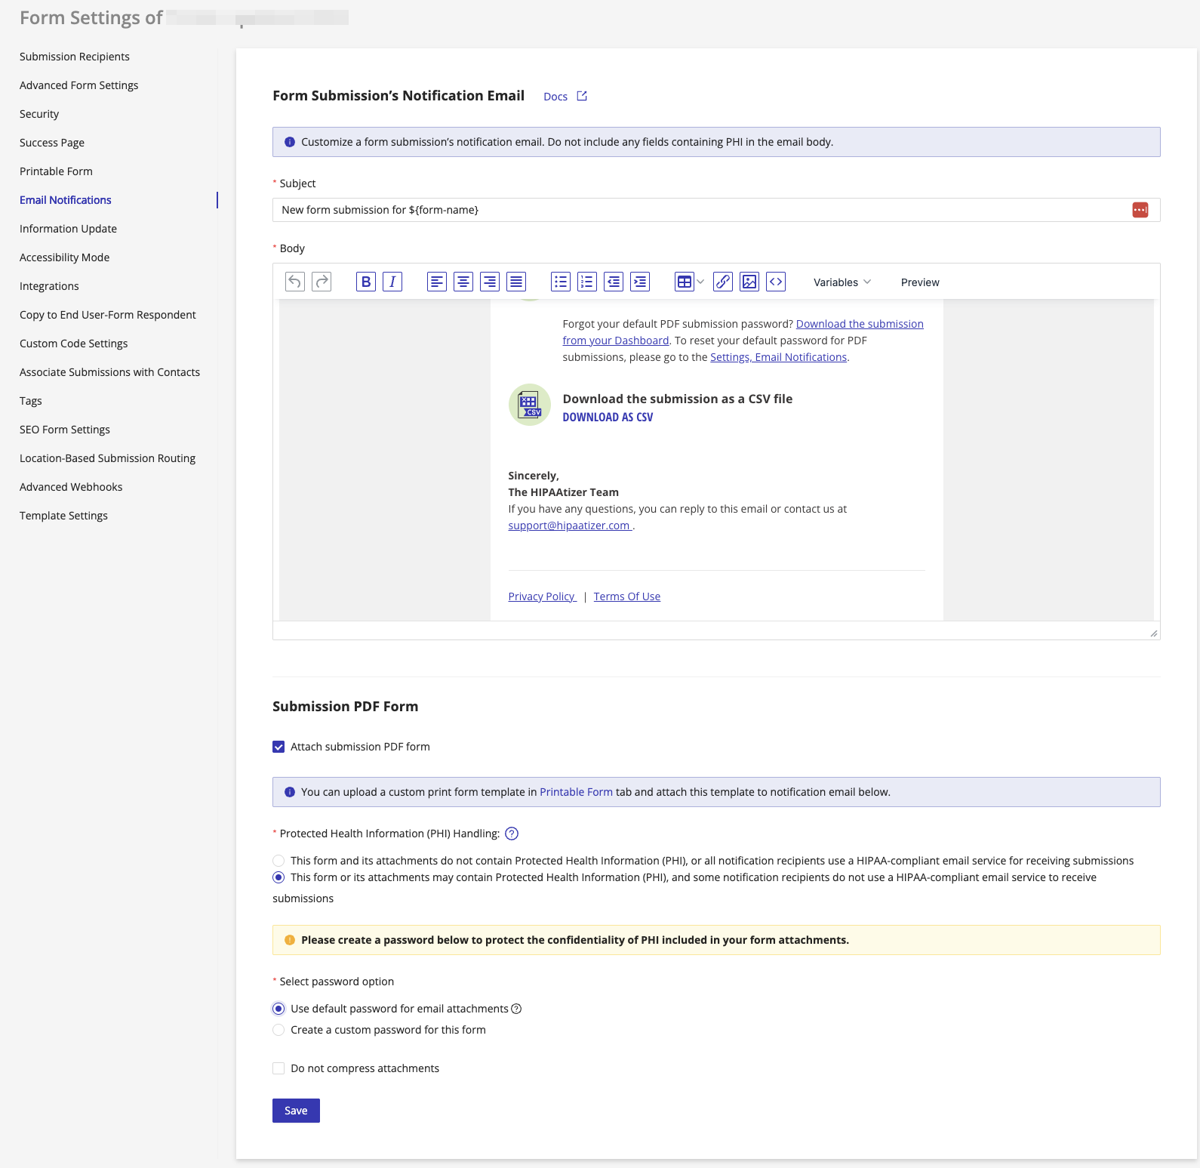The image size is (1200, 1168).
Task: Insert a bulleted list
Action: (x=561, y=282)
